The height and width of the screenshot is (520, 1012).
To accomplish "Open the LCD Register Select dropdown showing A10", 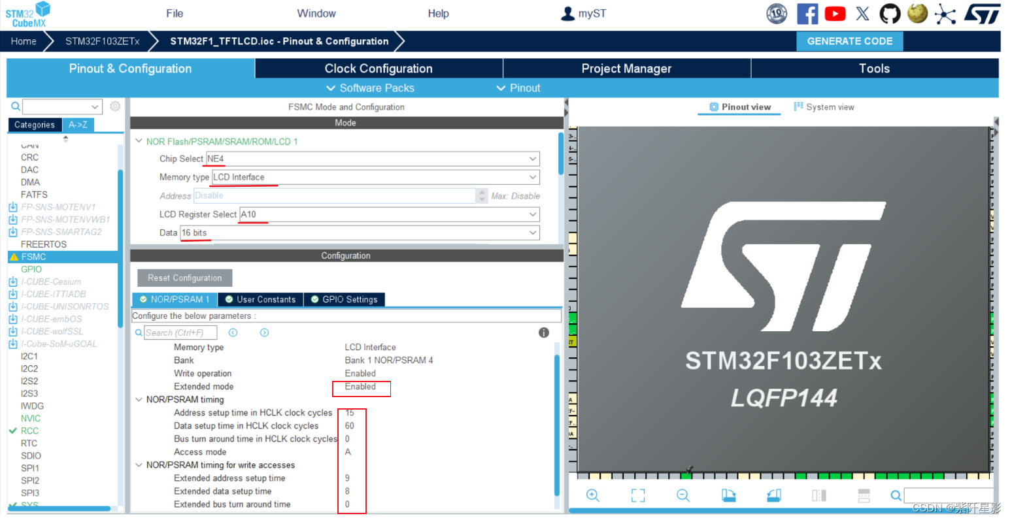I will click(x=390, y=214).
